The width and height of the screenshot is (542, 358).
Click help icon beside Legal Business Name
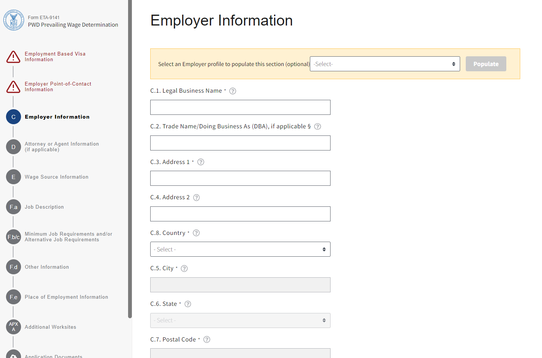click(x=233, y=91)
